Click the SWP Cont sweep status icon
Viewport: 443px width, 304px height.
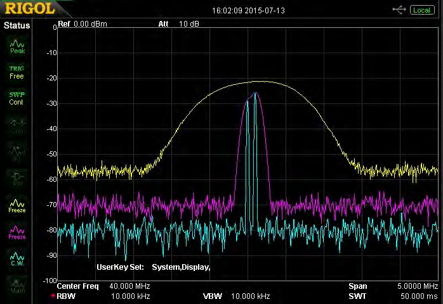[x=17, y=98]
